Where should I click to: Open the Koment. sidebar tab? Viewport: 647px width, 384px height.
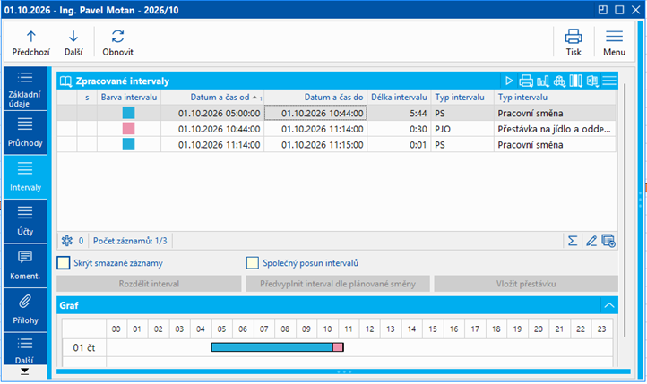[25, 265]
